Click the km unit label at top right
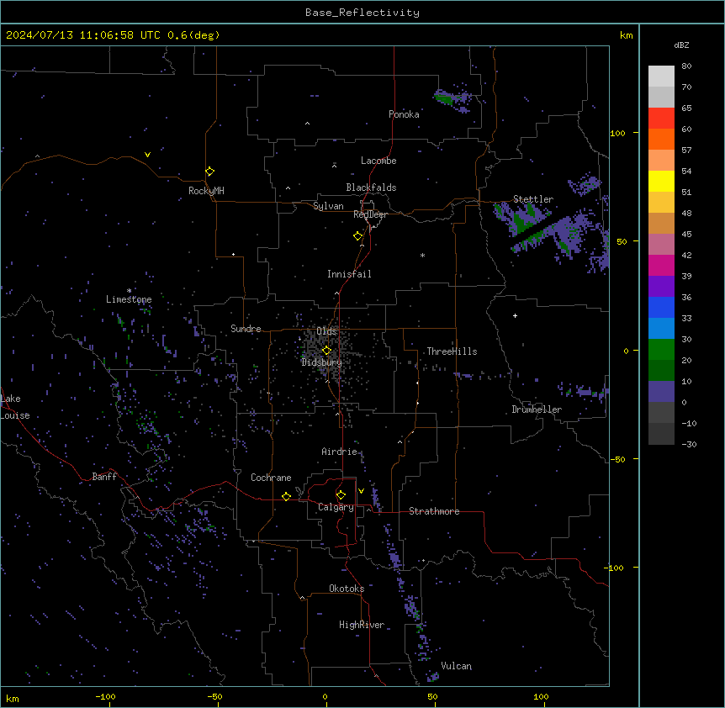The height and width of the screenshot is (708, 725). pos(627,35)
